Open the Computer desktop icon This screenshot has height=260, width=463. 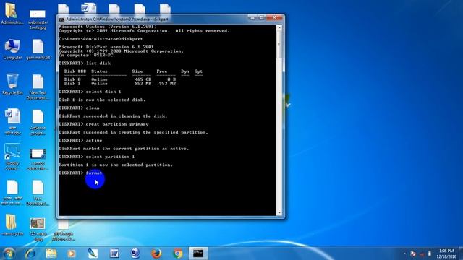pos(12,49)
